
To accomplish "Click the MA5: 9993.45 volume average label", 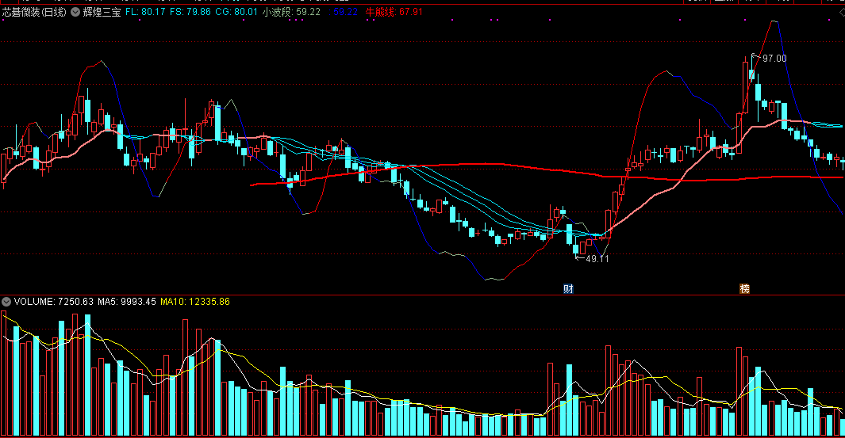I will [127, 302].
